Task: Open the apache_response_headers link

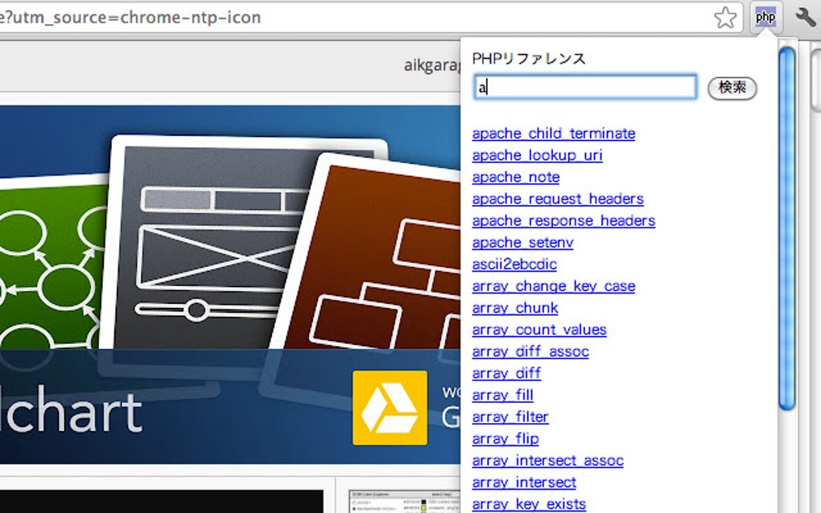Action: click(x=563, y=220)
